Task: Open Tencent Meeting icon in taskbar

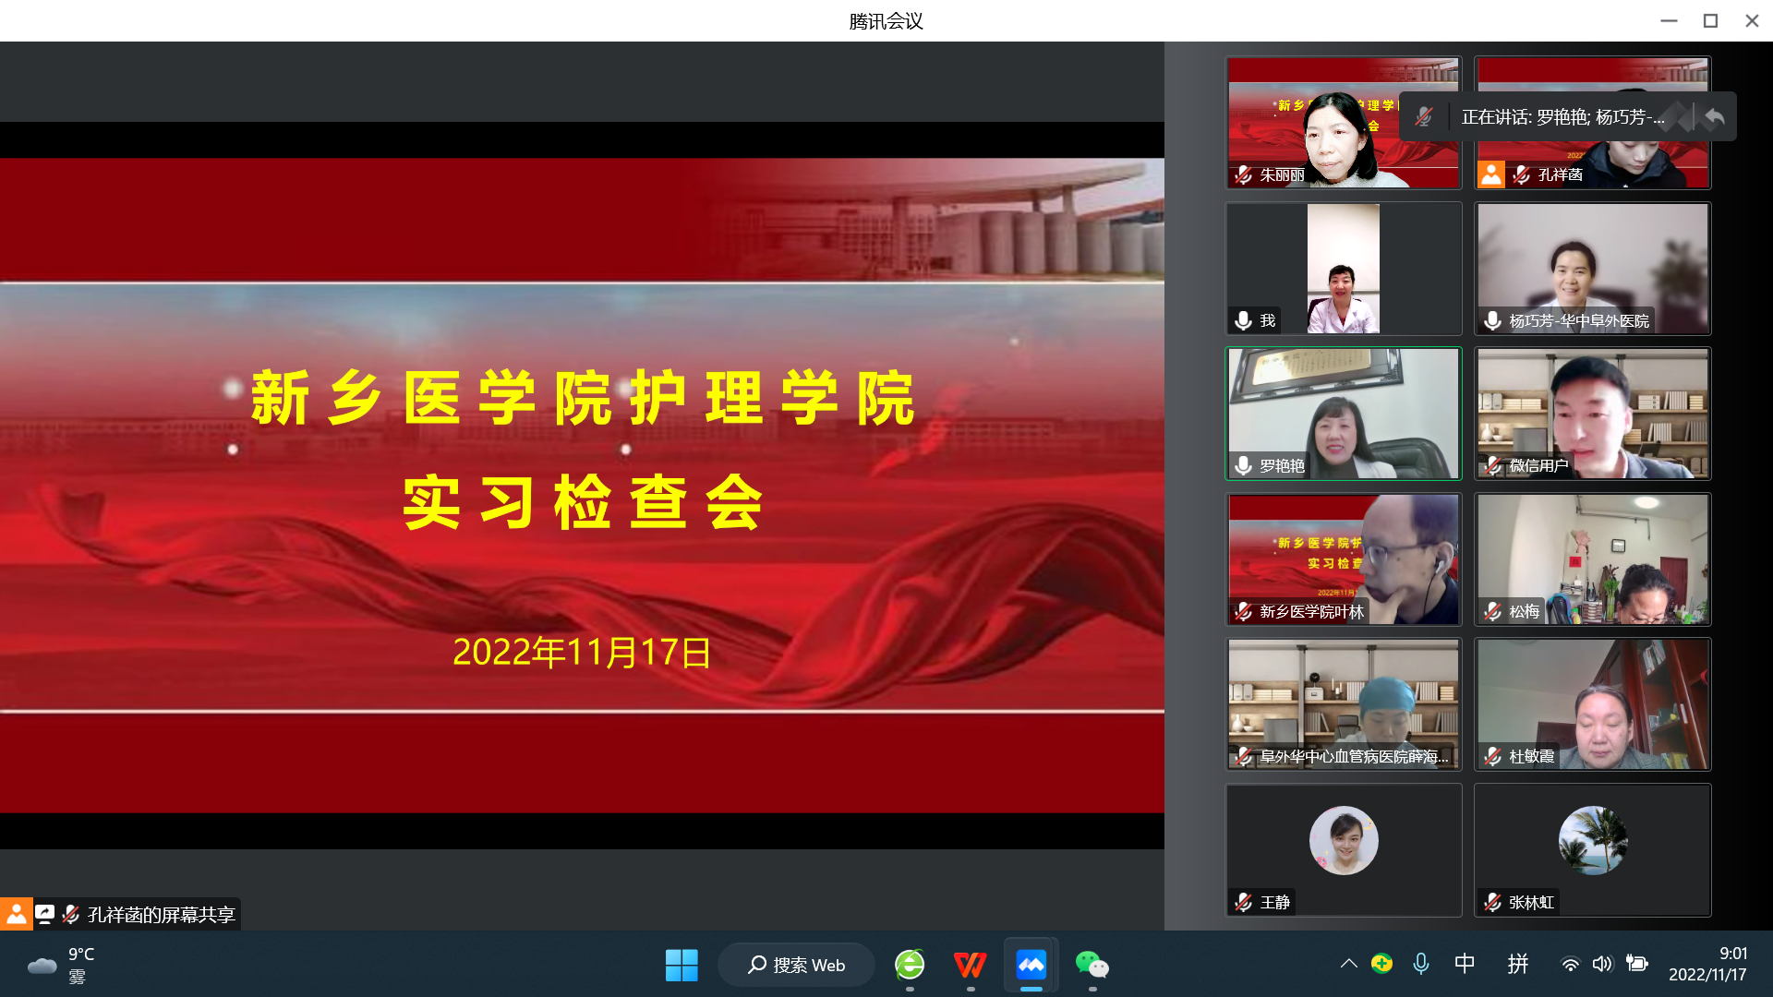Action: click(x=1031, y=966)
